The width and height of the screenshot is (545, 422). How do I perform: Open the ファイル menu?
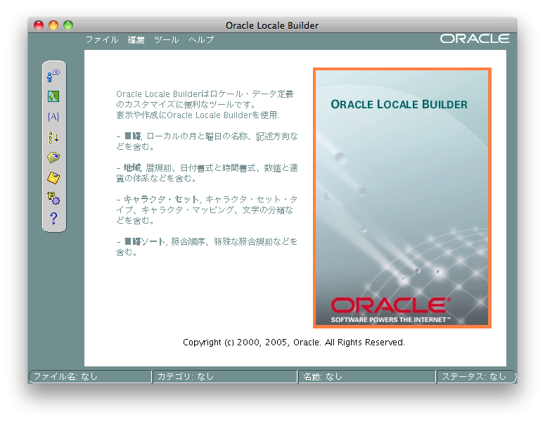[102, 39]
